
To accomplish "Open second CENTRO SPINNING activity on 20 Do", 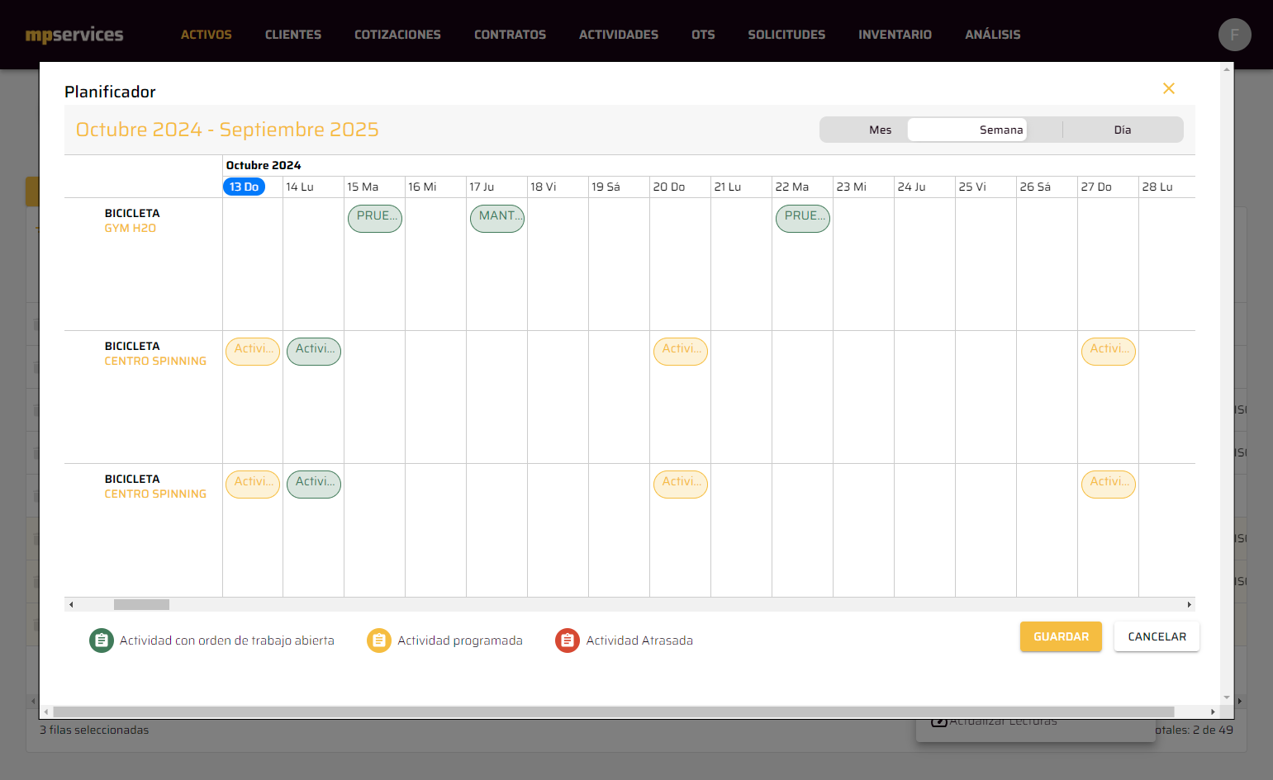I will coord(681,484).
